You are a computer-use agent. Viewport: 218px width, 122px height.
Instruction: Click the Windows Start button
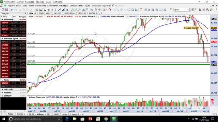click(x=4, y=119)
